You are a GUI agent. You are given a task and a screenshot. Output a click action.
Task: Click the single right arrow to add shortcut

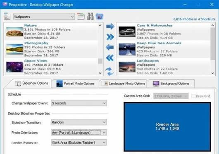pyautogui.click(x=110, y=26)
